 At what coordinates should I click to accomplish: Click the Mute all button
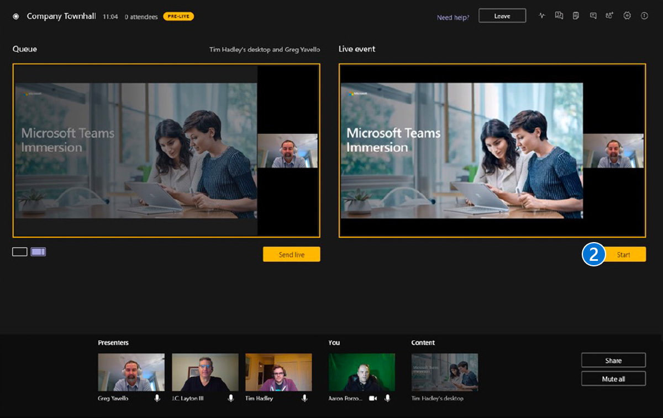pos(613,379)
